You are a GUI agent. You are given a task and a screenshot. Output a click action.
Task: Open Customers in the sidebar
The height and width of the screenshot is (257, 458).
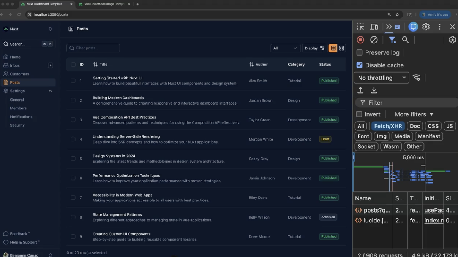click(28, 74)
